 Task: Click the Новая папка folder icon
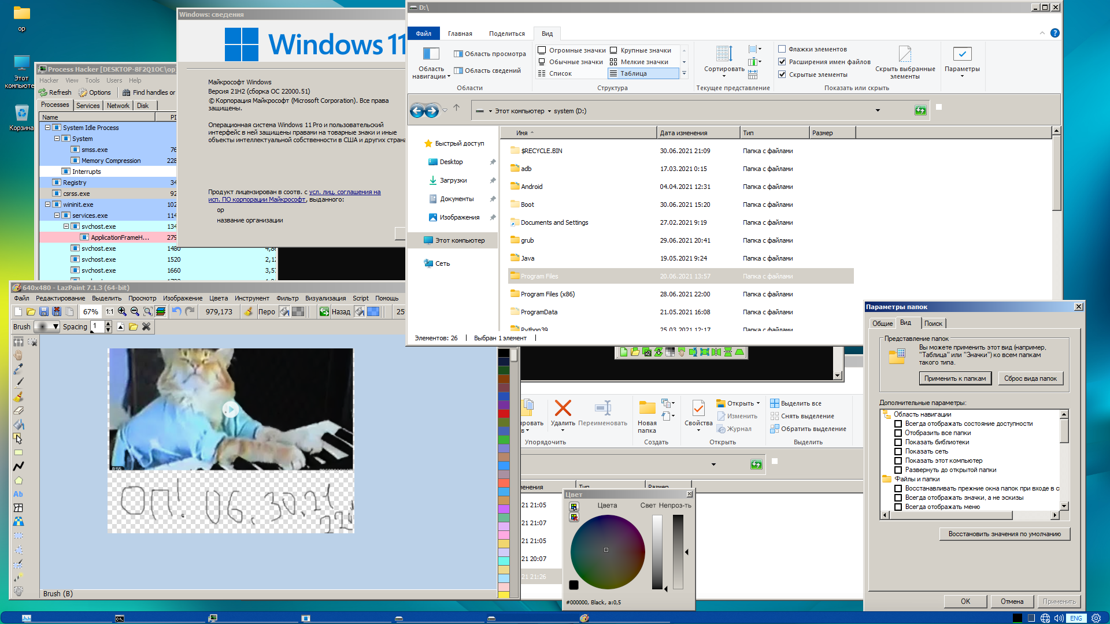click(x=647, y=408)
